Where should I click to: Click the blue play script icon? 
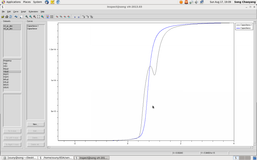75,17
